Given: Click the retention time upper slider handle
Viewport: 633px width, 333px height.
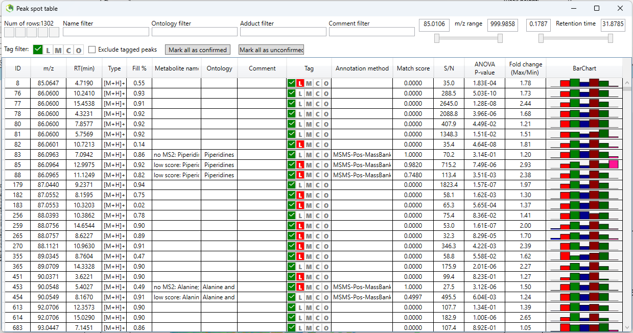Looking at the screenshot, I should click(610, 38).
